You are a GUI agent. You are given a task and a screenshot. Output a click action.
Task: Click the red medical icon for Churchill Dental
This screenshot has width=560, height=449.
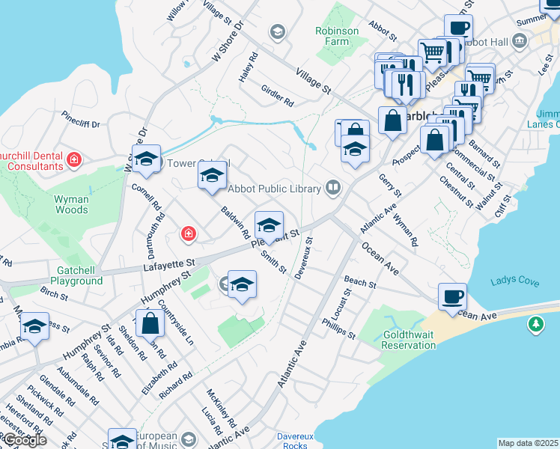(74, 159)
